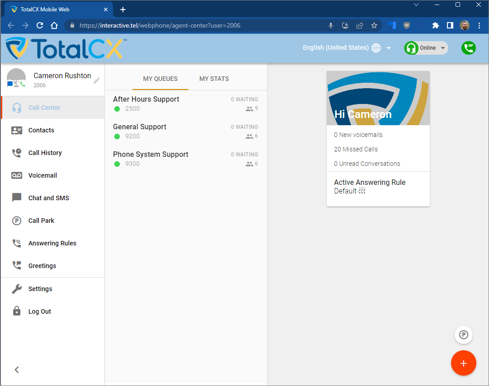Image resolution: width=489 pixels, height=386 pixels.
Task: Click the green headset status icon
Action: point(411,48)
